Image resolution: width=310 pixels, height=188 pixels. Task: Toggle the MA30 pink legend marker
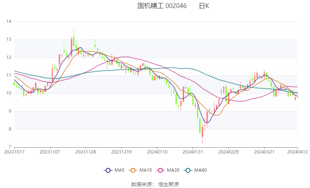point(160,170)
